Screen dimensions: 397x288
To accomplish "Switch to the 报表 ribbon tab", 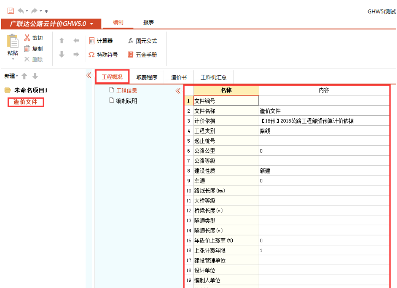I will [148, 22].
